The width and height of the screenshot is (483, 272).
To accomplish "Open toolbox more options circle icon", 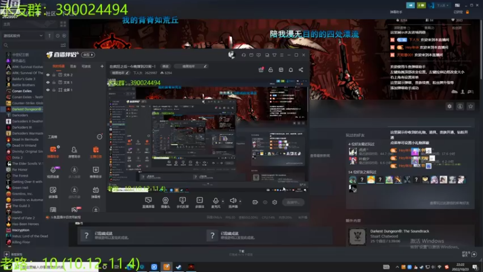I will [100, 137].
